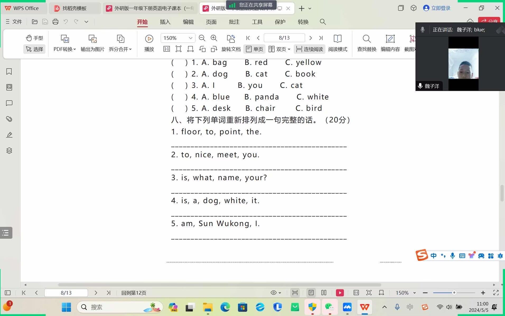Click the Play slideshow icon
Image resolution: width=505 pixels, height=316 pixels.
[x=149, y=39]
